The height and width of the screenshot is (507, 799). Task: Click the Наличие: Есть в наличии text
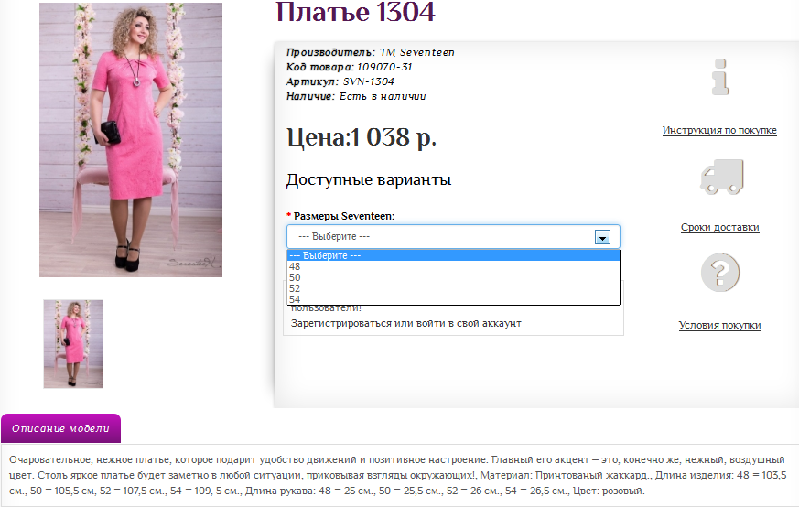click(356, 96)
